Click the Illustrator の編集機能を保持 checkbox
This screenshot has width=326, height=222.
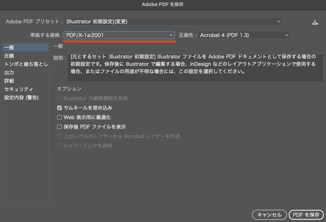tap(59, 98)
